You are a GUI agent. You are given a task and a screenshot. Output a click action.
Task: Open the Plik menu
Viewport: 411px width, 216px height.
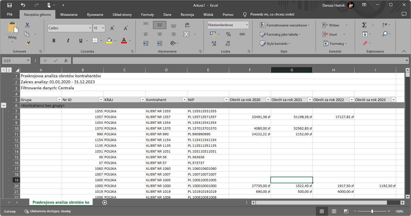click(x=10, y=15)
